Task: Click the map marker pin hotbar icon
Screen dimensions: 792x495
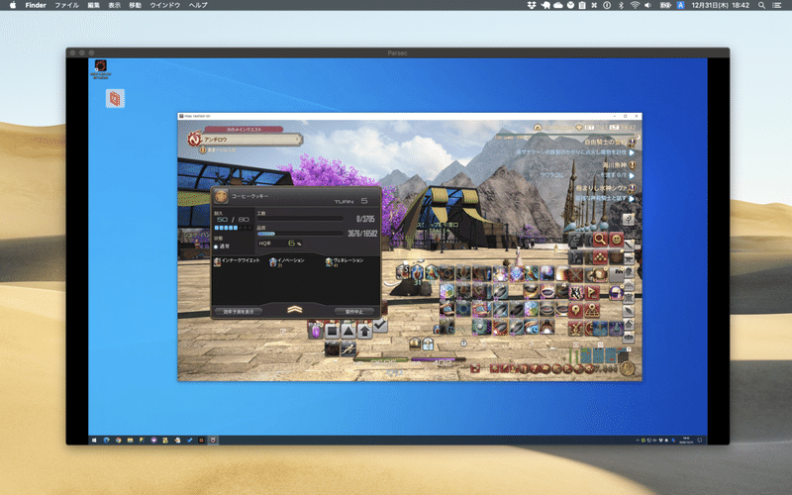Action: [576, 309]
